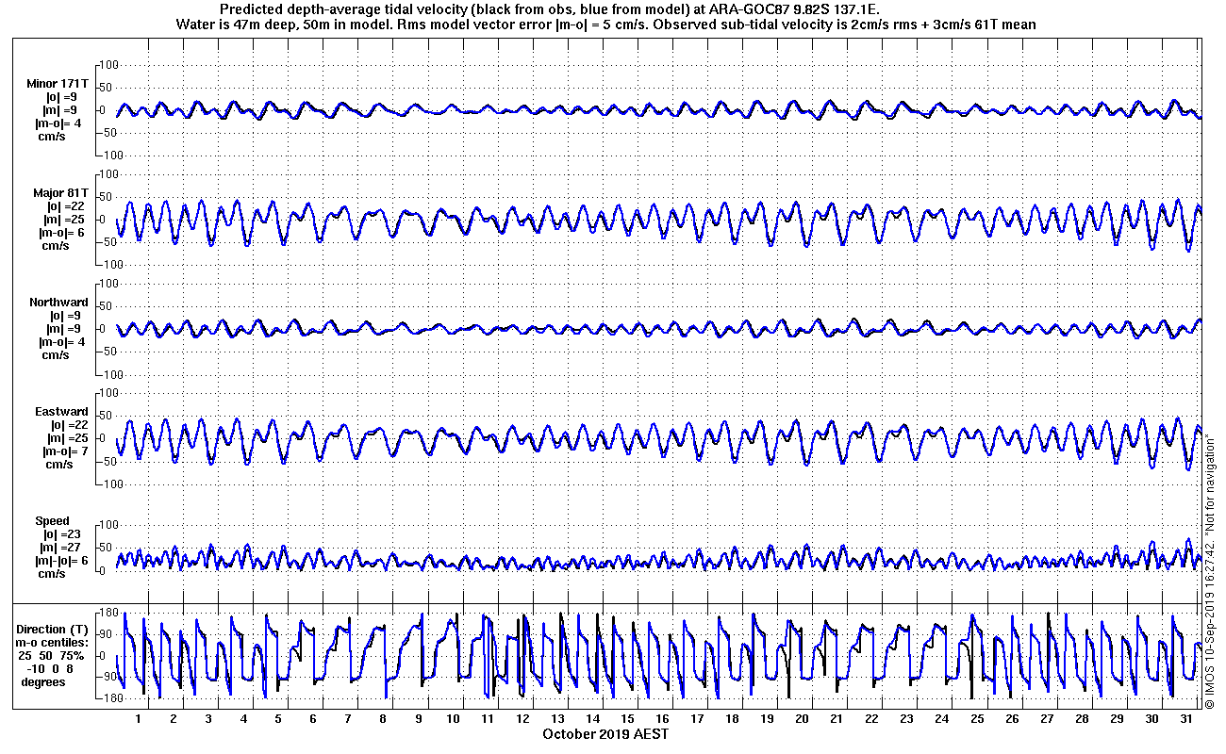Image resolution: width=1226 pixels, height=754 pixels.
Task: Select date tick label "12" on the time axis
Action: 522,719
